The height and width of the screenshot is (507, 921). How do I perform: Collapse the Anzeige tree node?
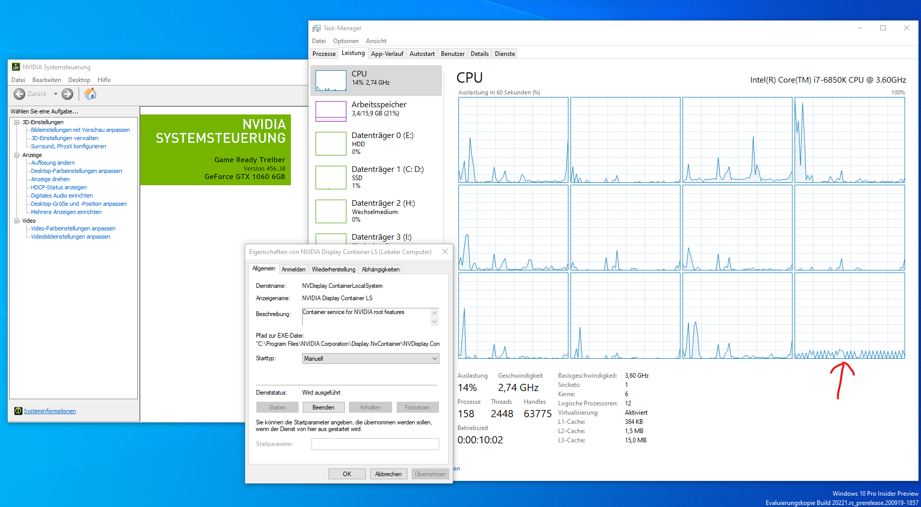point(16,155)
